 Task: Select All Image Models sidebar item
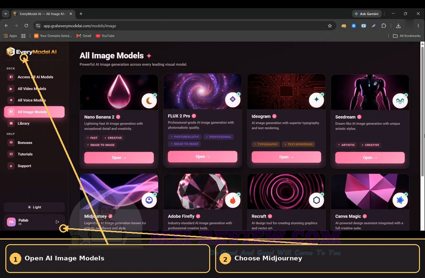coord(34,112)
